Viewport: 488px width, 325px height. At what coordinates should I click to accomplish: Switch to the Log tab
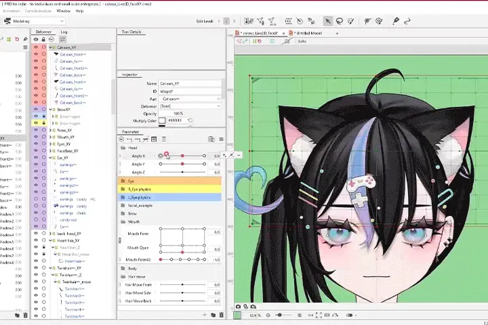coord(64,32)
